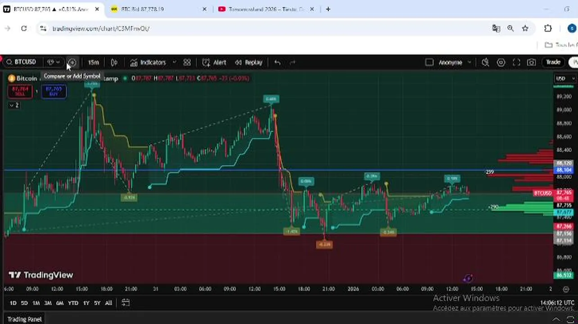Screen dimensions: 578x324
Task: Click the blue 88,104 price line label
Action: pyautogui.click(x=564, y=170)
